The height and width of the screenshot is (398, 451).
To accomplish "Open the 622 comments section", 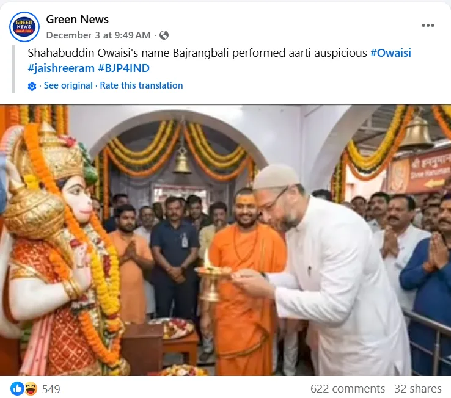I will pyautogui.click(x=348, y=388).
